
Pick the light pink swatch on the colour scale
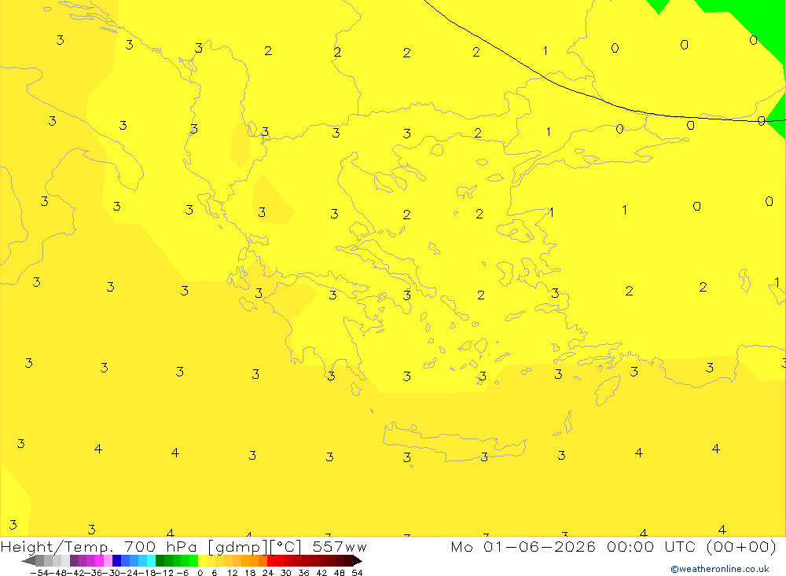tap(108, 561)
